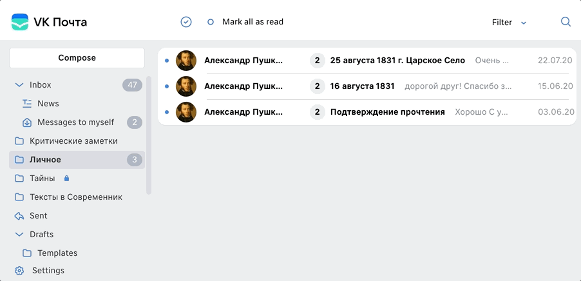This screenshot has width=581, height=281.
Task: Open the Тайны folder
Action: (77, 179)
